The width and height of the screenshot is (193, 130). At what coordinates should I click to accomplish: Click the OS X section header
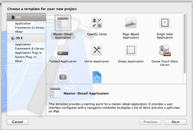coord(27,38)
